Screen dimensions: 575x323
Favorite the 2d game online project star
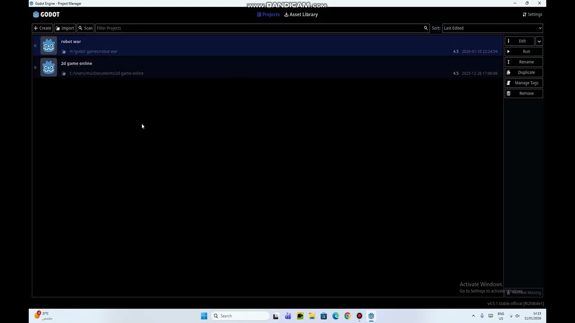tap(35, 68)
